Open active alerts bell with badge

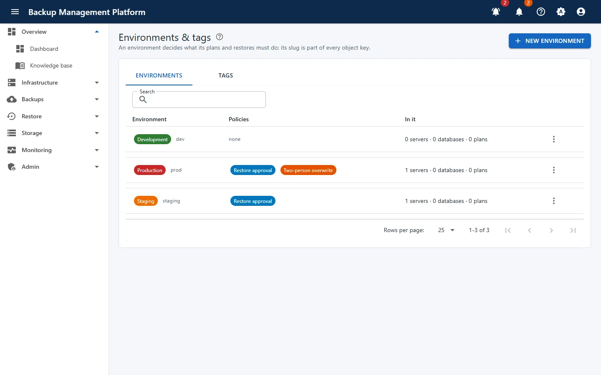(x=496, y=12)
